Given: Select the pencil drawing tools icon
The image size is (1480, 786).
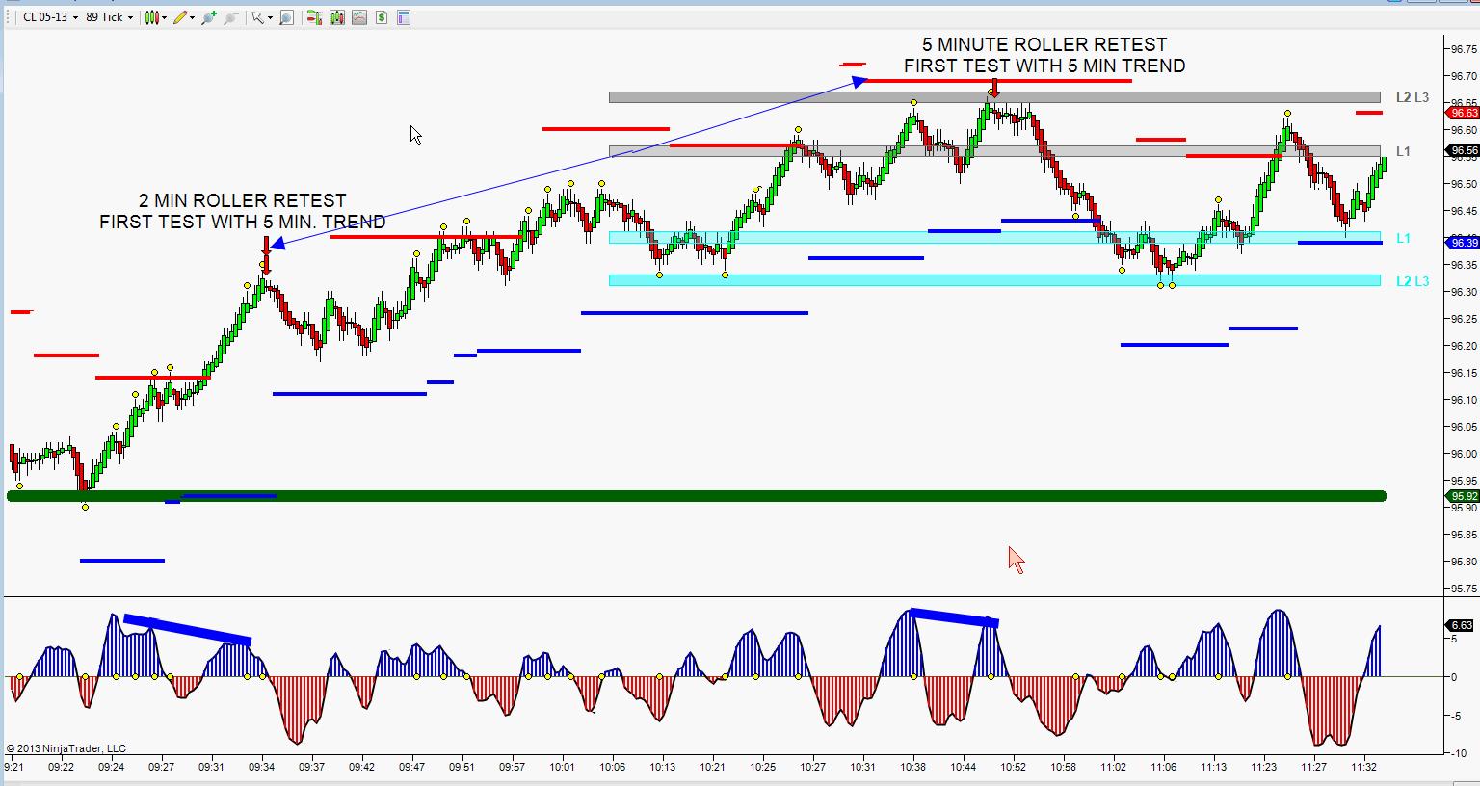Looking at the screenshot, I should [x=181, y=17].
